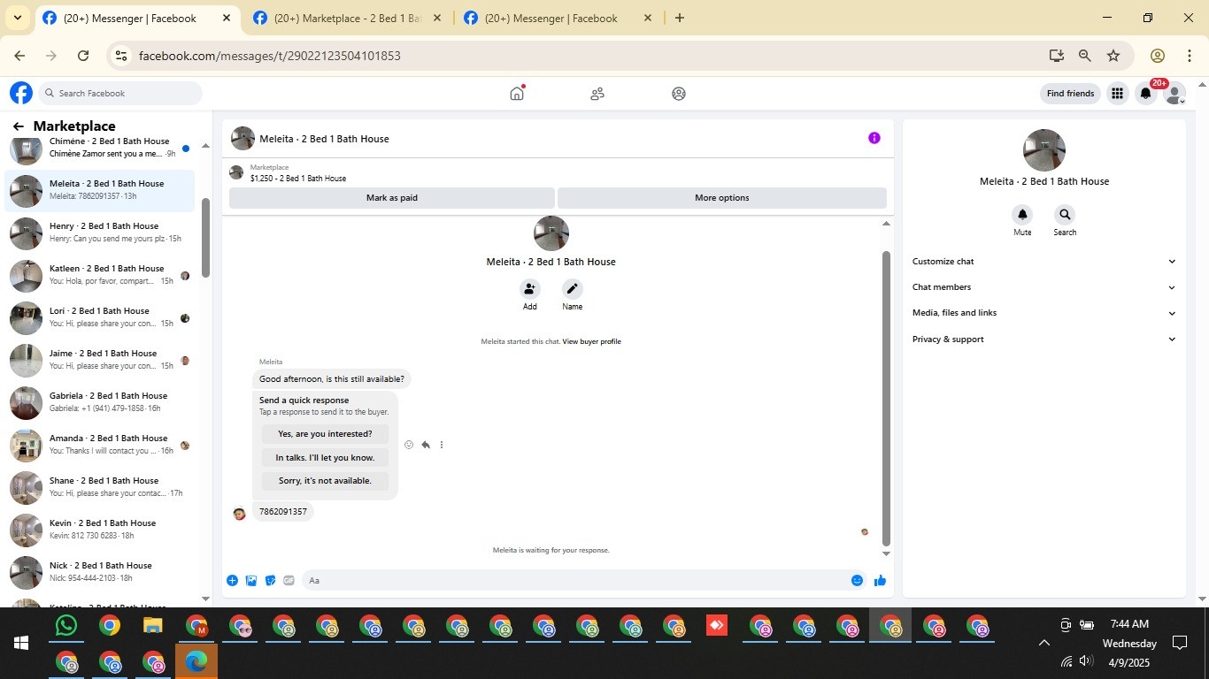Select the first Messenger browser tab
The height and width of the screenshot is (679, 1209).
pos(137,19)
